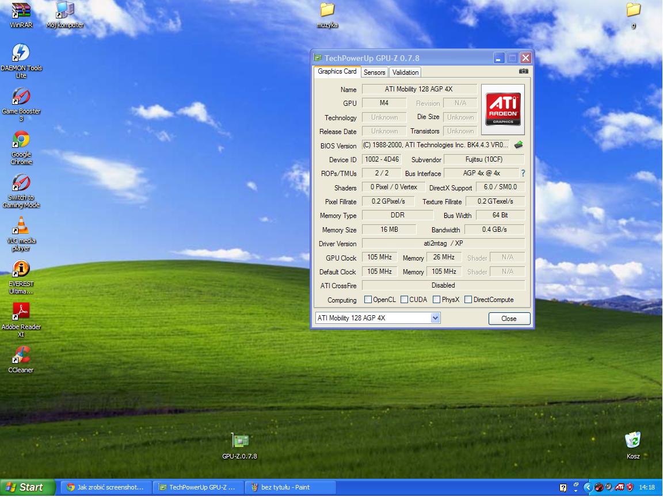The height and width of the screenshot is (497, 663).
Task: Select the DAEMON Tools Lite shortcut
Action: click(x=21, y=60)
